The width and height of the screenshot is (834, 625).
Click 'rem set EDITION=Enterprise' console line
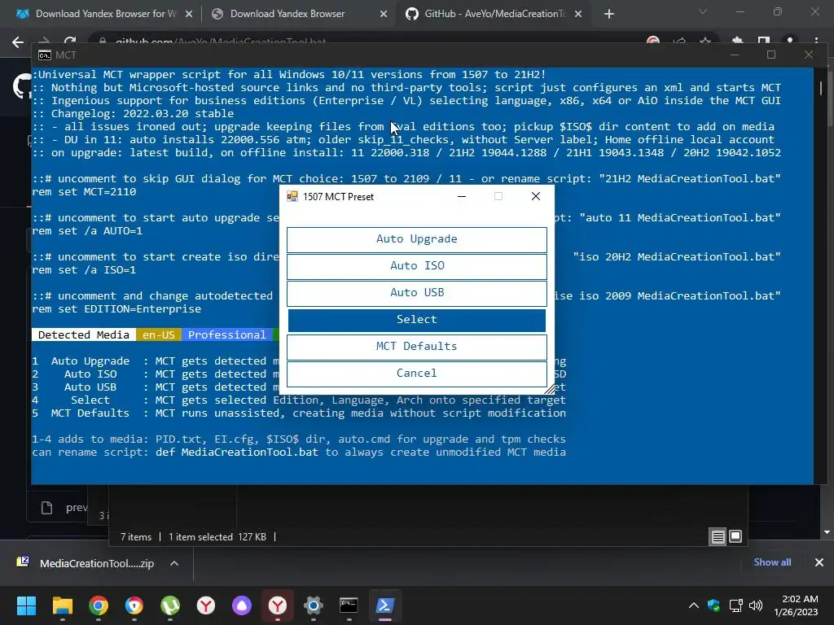pos(116,308)
